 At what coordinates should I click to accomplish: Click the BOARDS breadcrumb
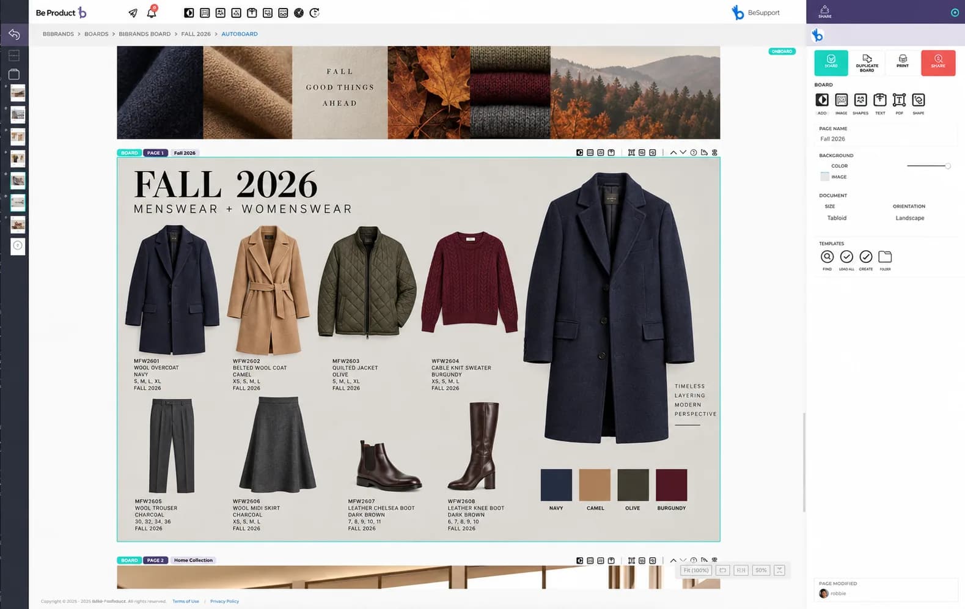[97, 34]
